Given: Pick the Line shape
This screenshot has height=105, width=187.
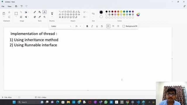Looking at the screenshot, I should pos(60,12).
